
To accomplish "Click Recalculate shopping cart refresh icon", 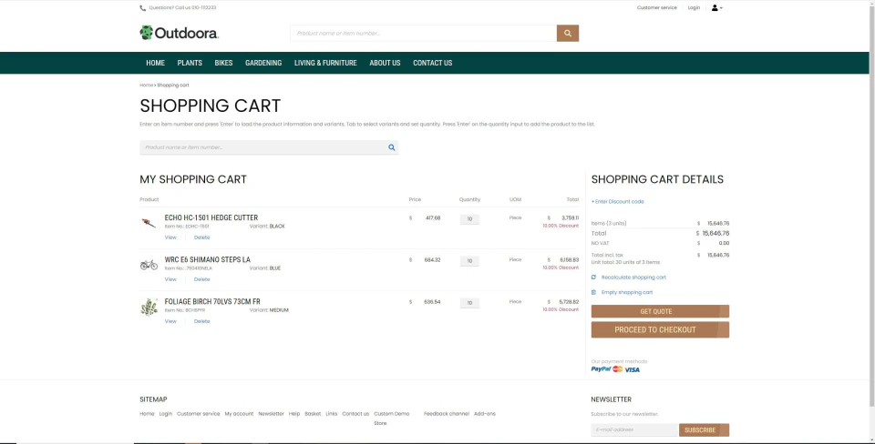I will [593, 277].
